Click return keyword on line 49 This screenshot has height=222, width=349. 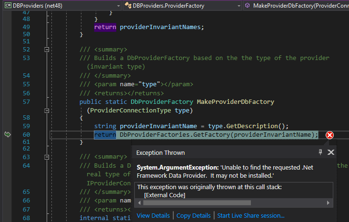coord(105,27)
